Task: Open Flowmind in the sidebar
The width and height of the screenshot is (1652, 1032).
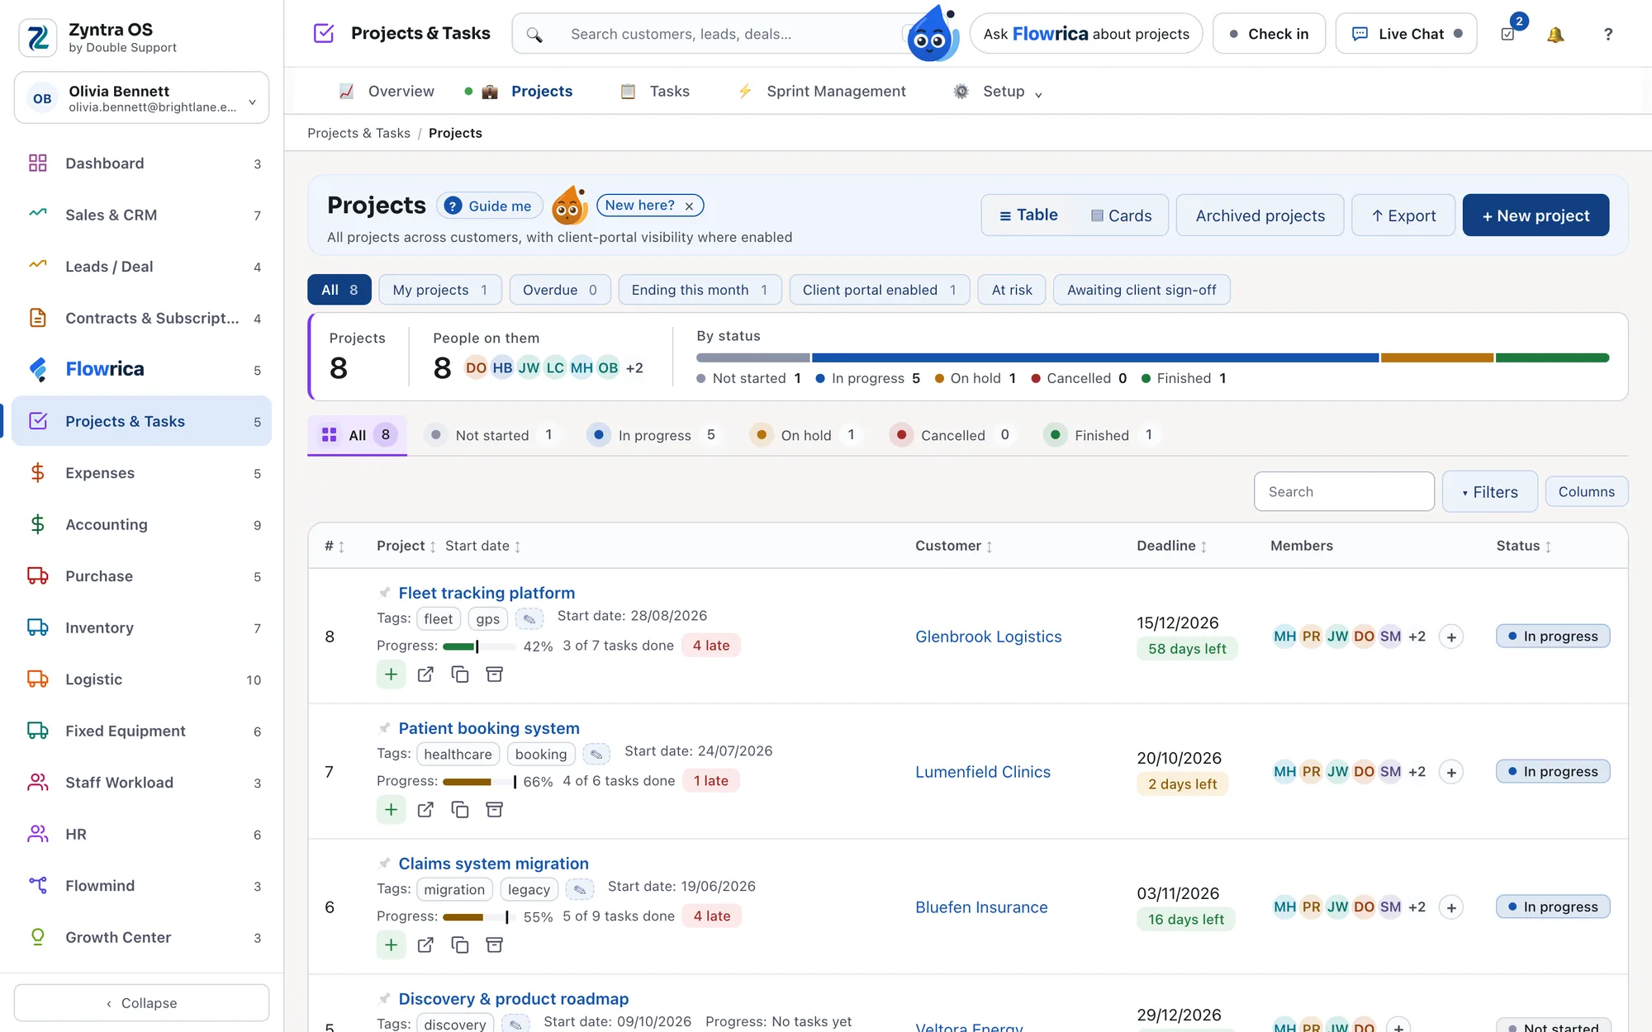Action: [x=142, y=886]
